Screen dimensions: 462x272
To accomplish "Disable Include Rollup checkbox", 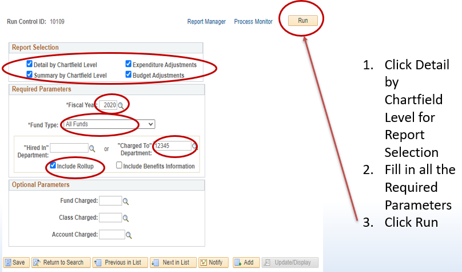I will (x=53, y=165).
